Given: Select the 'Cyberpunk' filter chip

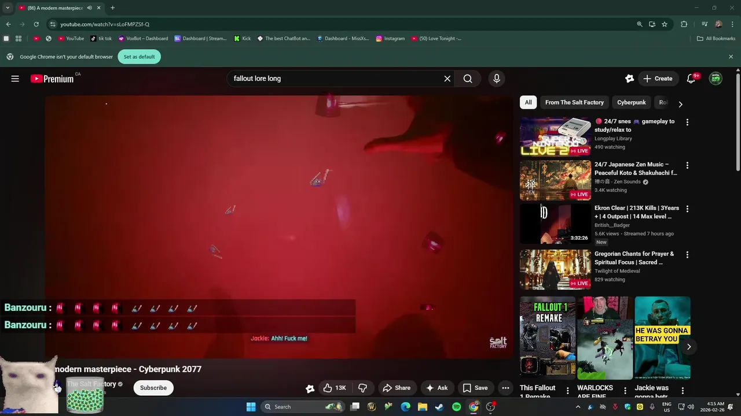Looking at the screenshot, I should (631, 102).
